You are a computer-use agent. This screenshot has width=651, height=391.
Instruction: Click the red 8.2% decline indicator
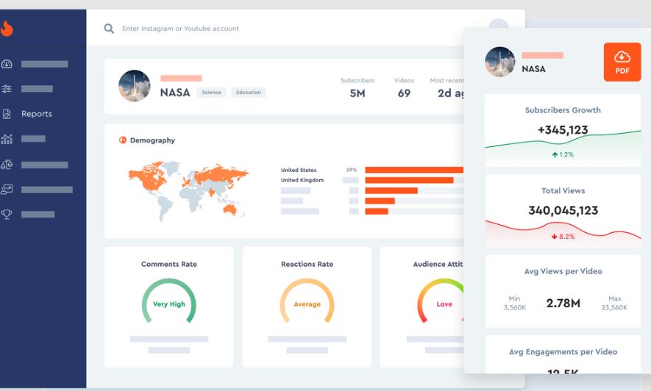(563, 237)
